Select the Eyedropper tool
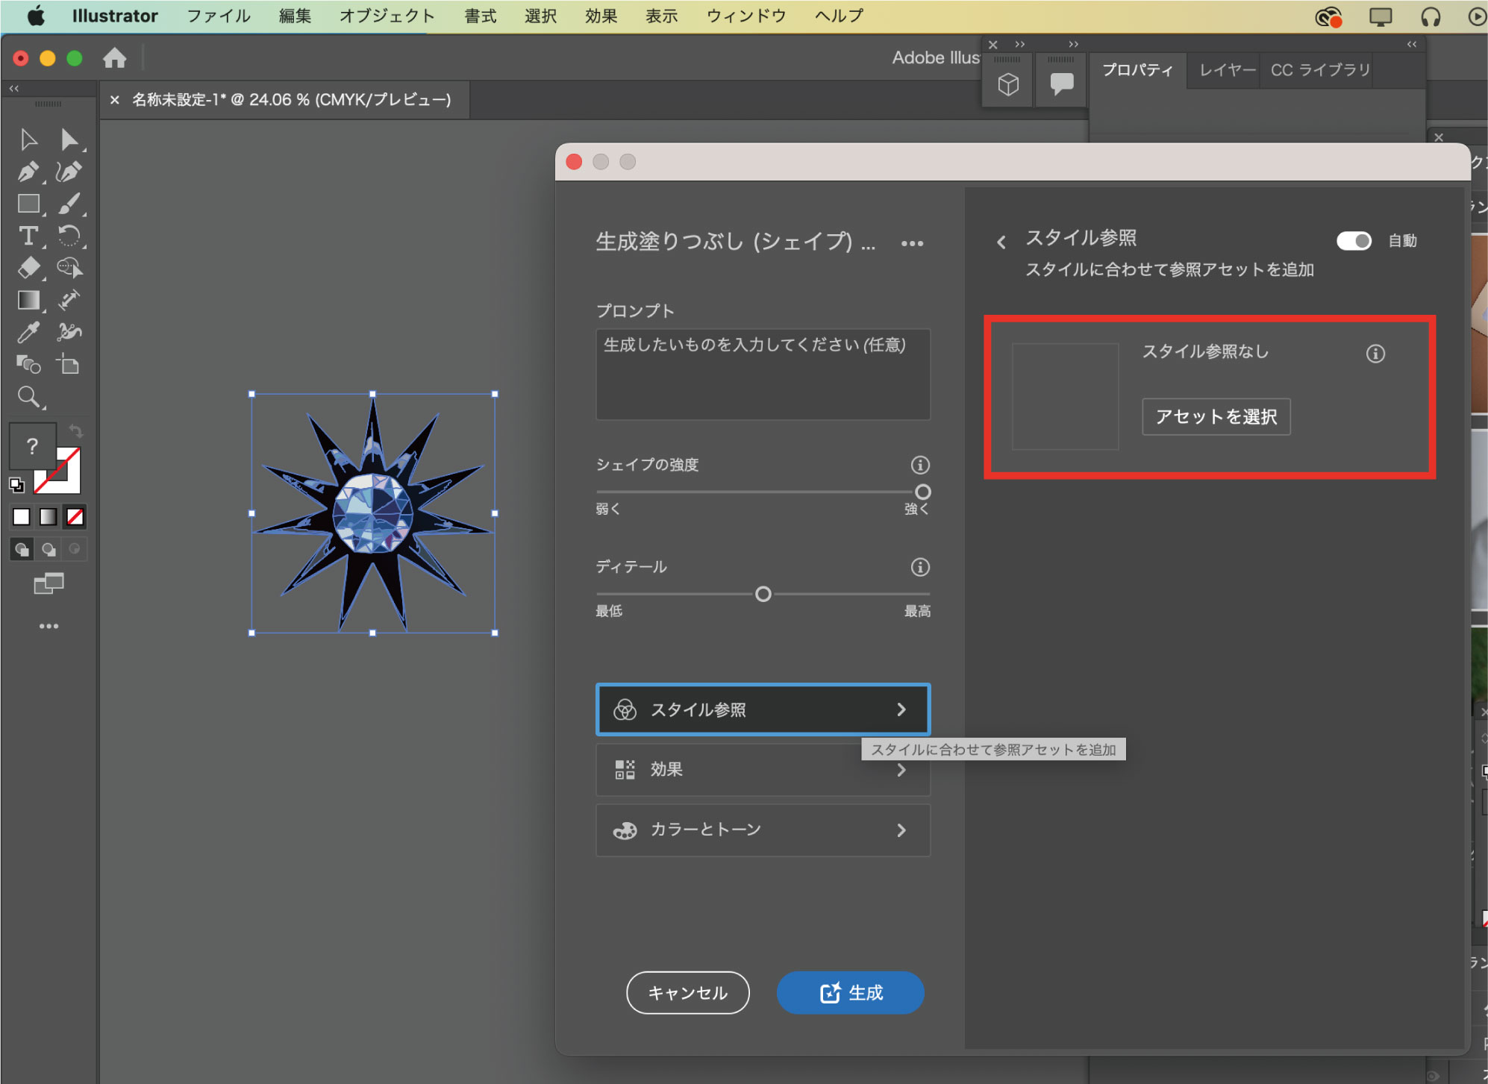This screenshot has height=1084, width=1488. point(28,332)
